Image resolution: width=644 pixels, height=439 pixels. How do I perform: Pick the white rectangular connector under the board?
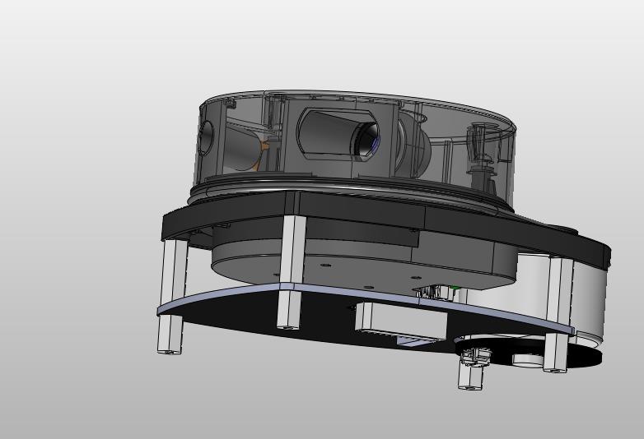point(400,323)
